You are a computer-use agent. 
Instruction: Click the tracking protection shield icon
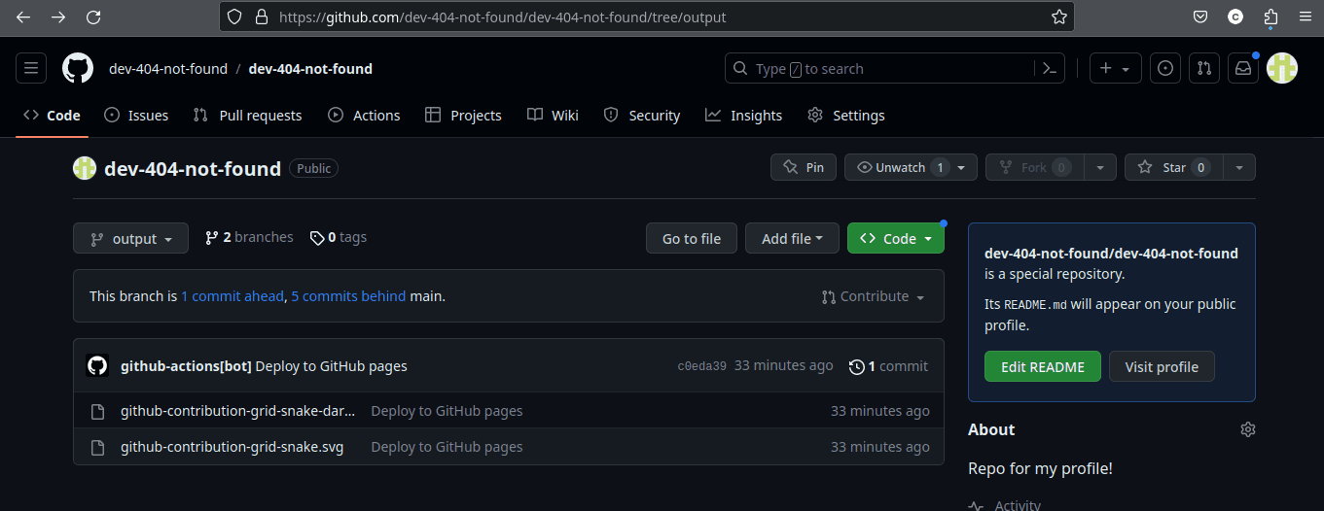tap(234, 17)
